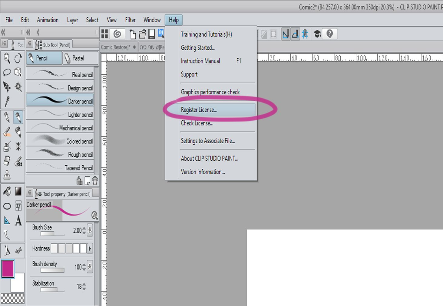Screen dimensions: 443x306
Task: Select the Gradient tool
Action: [x=18, y=191]
